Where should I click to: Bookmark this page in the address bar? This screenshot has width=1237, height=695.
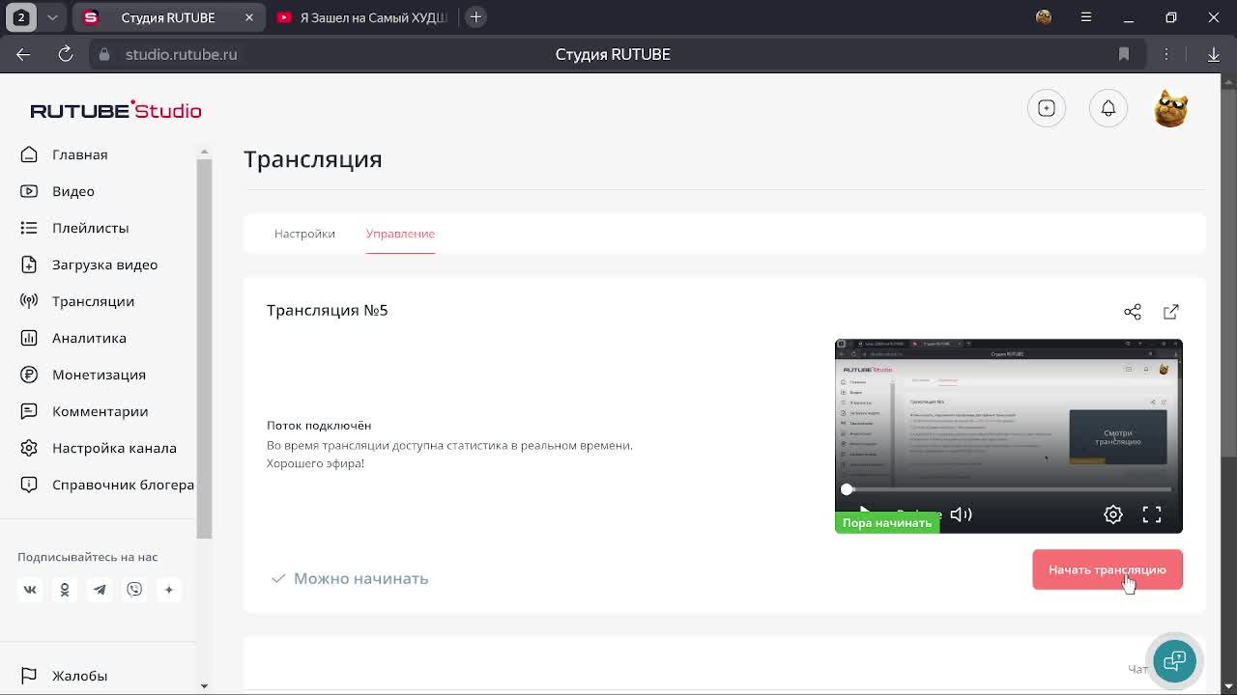[x=1124, y=54]
